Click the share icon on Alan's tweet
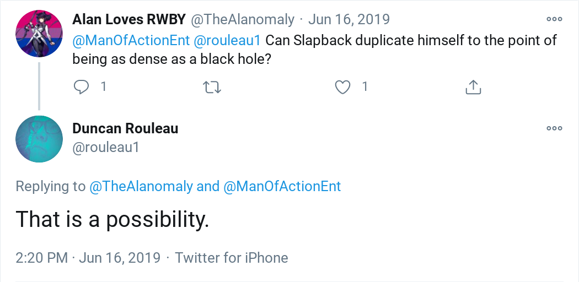This screenshot has height=282, width=579. click(474, 86)
